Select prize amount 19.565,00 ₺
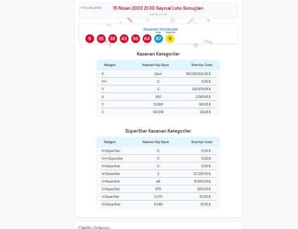Image resolution: width=298 pixels, height=229 pixels. pos(202,181)
